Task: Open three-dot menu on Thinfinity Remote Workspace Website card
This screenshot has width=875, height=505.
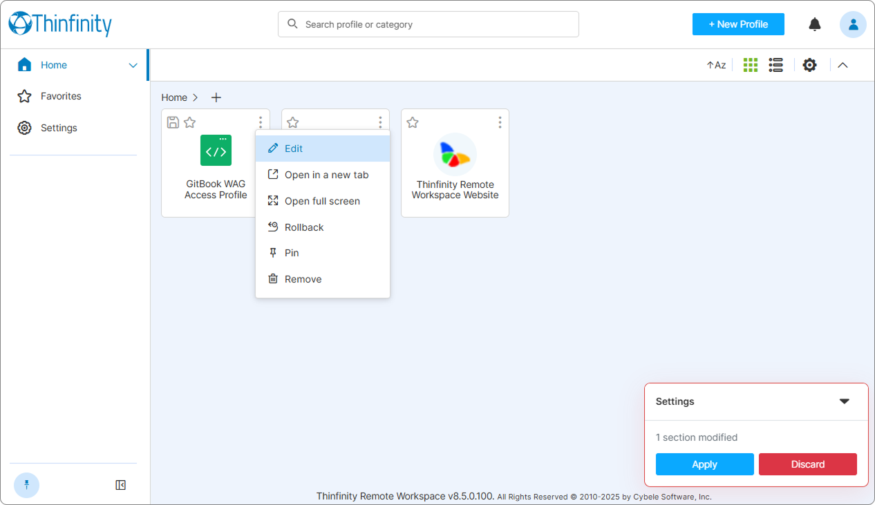Action: (500, 122)
